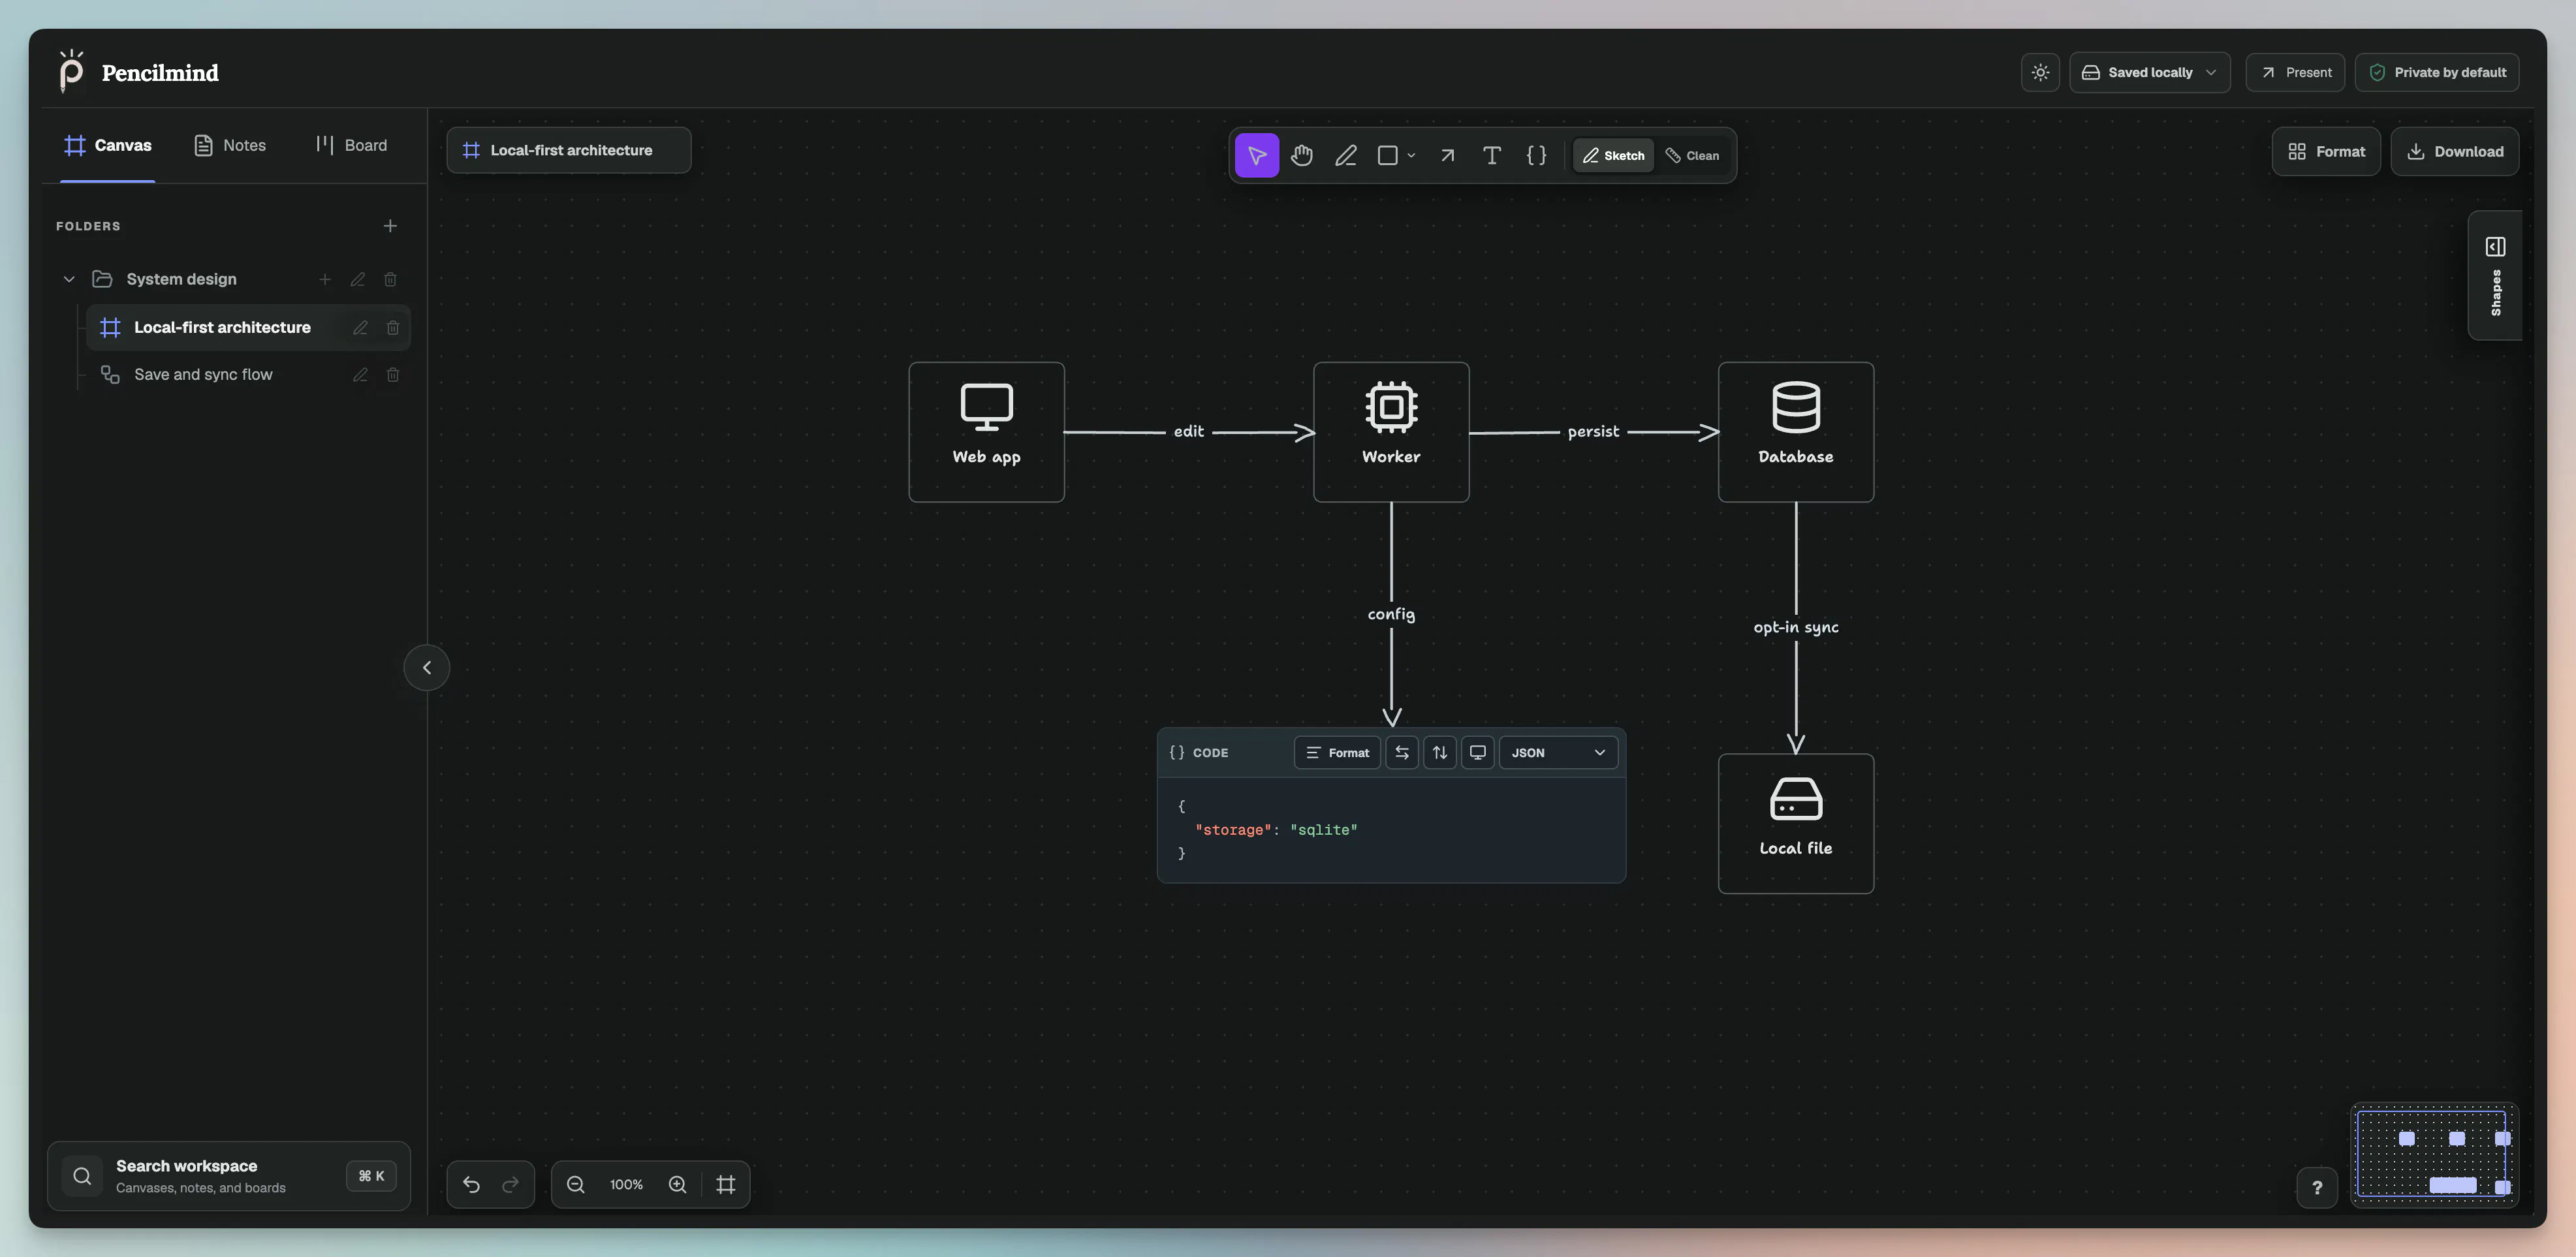Open the Format panel button
Image resolution: width=2576 pixels, height=1257 pixels.
pos(2326,151)
